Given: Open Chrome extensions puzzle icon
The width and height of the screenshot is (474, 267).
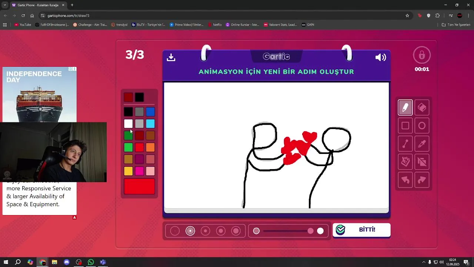Looking at the screenshot, I should (x=437, y=16).
